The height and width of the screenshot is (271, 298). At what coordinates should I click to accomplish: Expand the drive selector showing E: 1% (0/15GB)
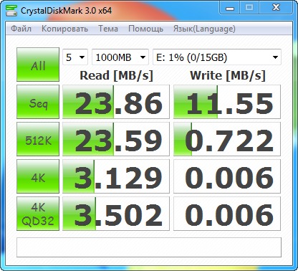point(217,57)
